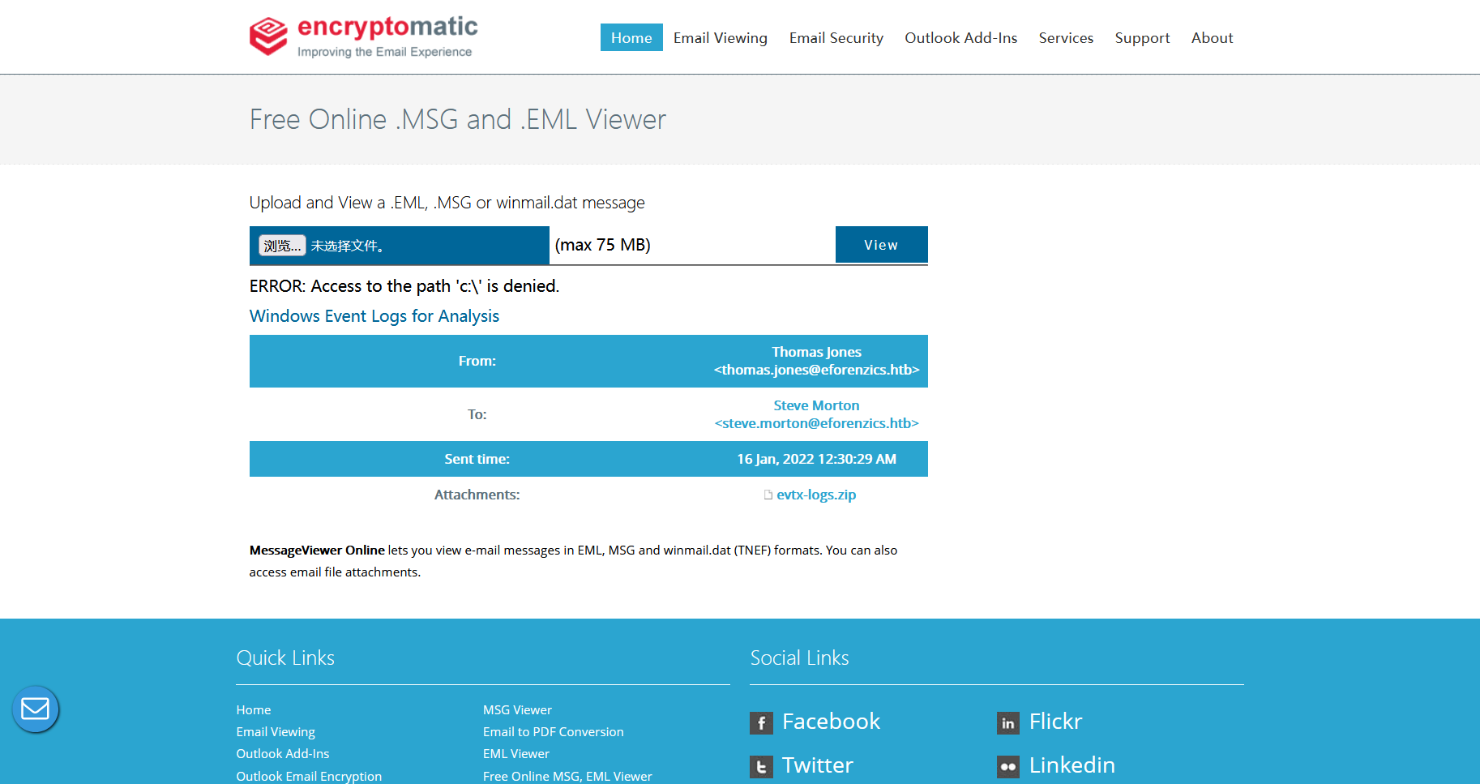Image resolution: width=1480 pixels, height=784 pixels.
Task: Open the Support menu
Action: pos(1142,37)
